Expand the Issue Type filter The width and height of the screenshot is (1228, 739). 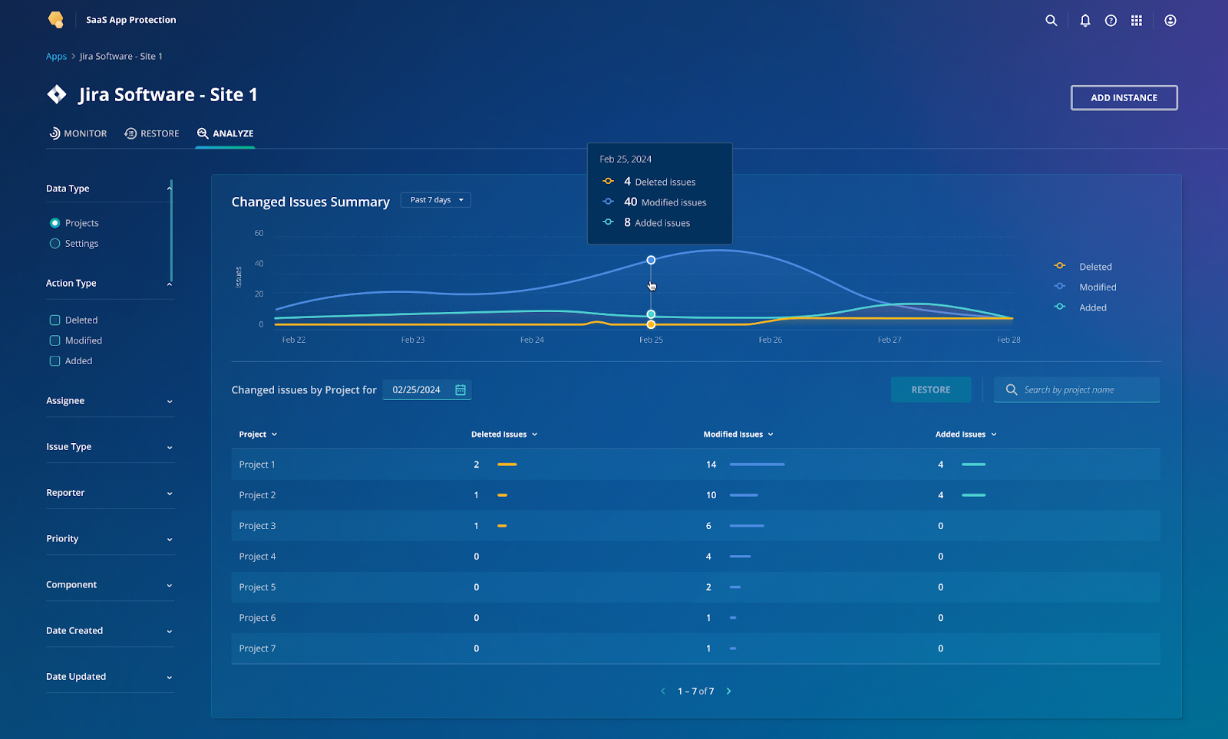[170, 448]
